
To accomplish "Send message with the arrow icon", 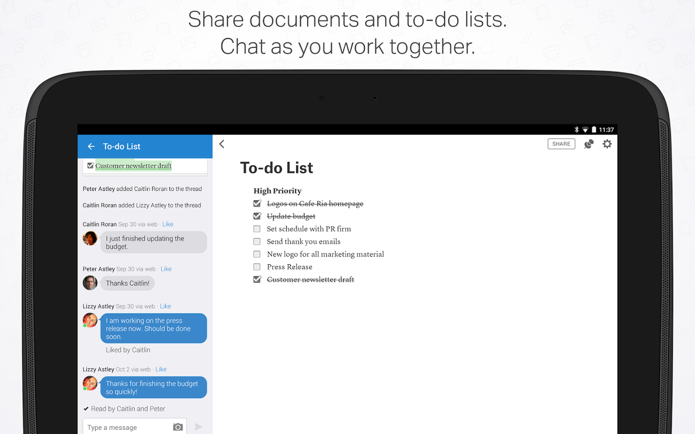I will 198,427.
